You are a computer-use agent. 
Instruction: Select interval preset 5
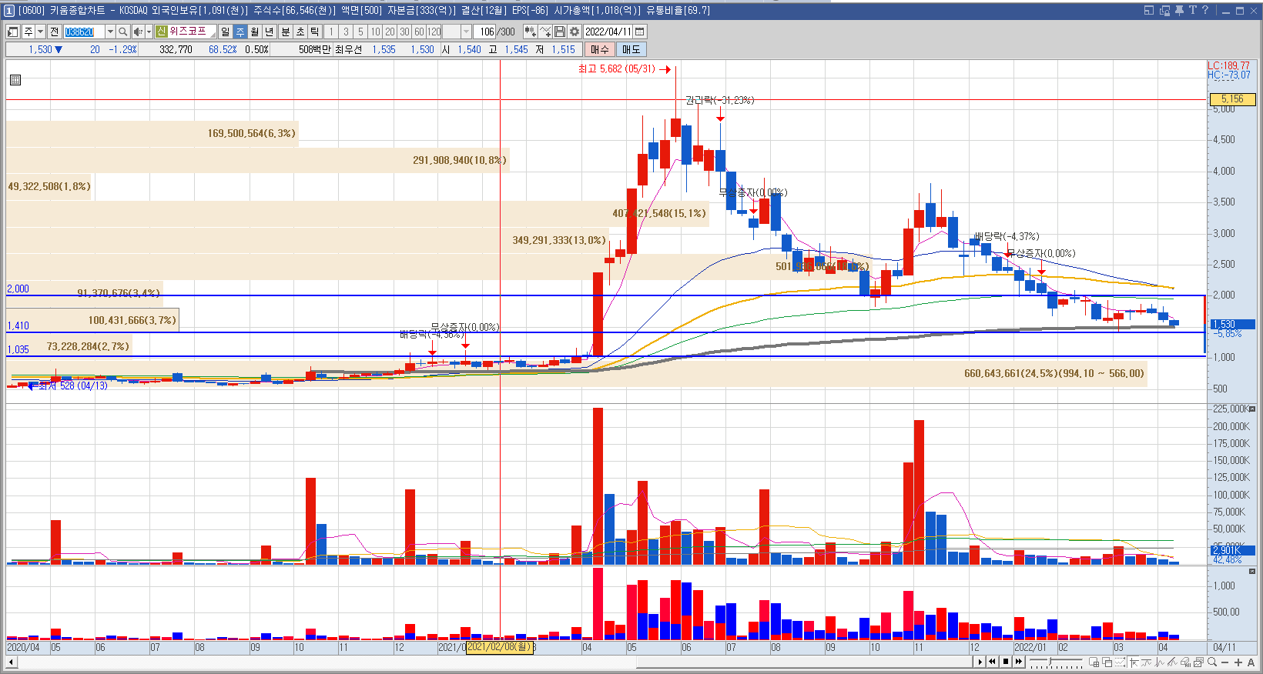360,32
